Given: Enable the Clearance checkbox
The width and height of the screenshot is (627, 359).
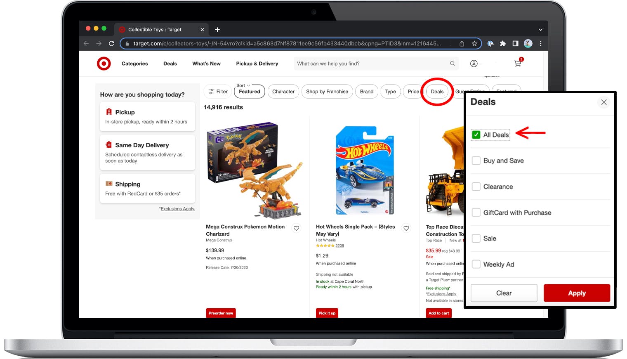Looking at the screenshot, I should click(476, 187).
